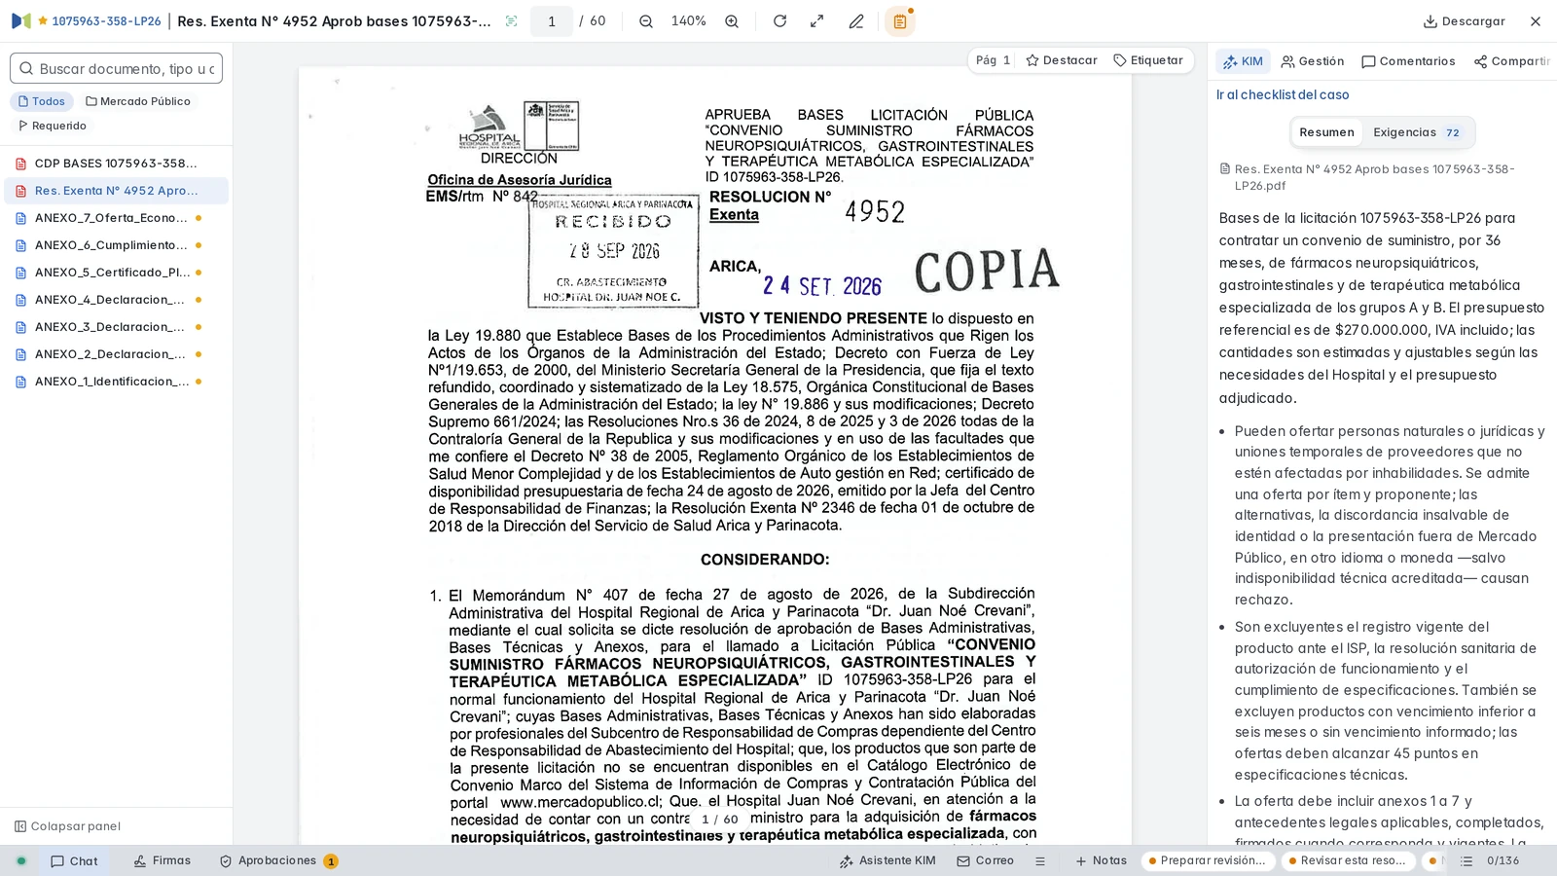The width and height of the screenshot is (1557, 876).
Task: Zoom in the document view
Action: (x=732, y=21)
